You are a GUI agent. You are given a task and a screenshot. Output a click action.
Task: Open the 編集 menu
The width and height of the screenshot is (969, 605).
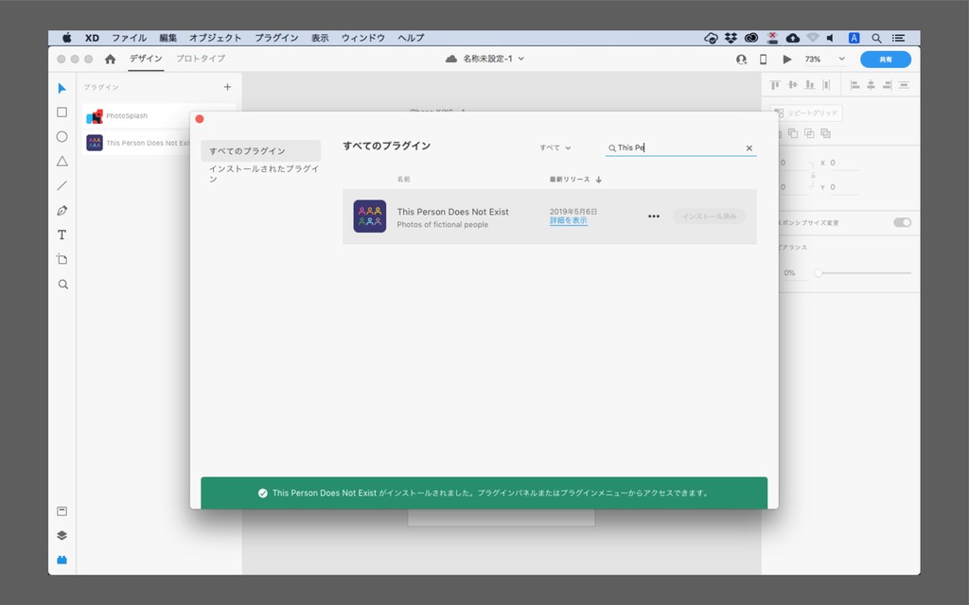pos(168,38)
